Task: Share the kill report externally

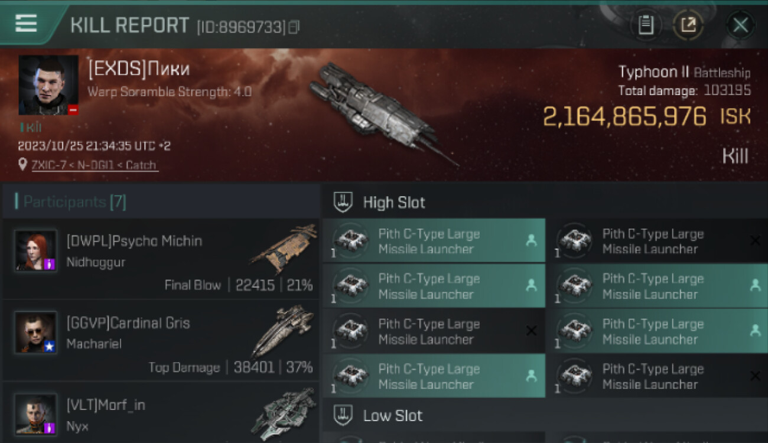Action: pos(688,25)
